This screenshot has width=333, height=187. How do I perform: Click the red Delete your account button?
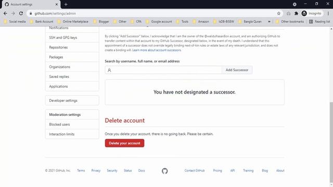[x=124, y=143]
